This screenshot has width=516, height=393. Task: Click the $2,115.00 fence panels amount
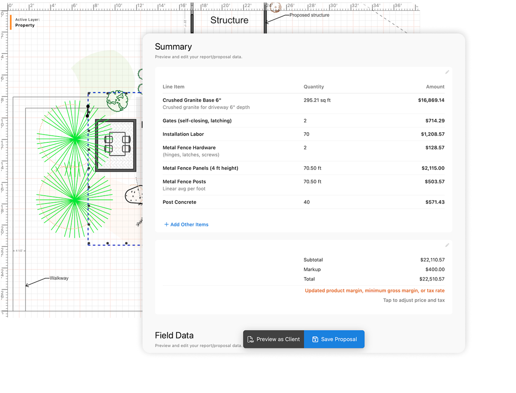[x=433, y=168]
